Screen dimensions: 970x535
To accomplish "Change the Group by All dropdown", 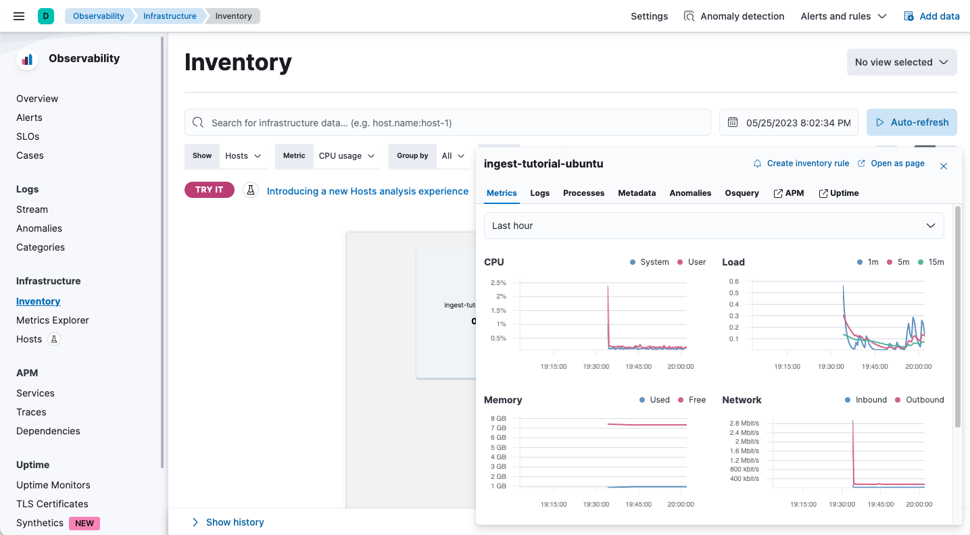I will pos(453,155).
